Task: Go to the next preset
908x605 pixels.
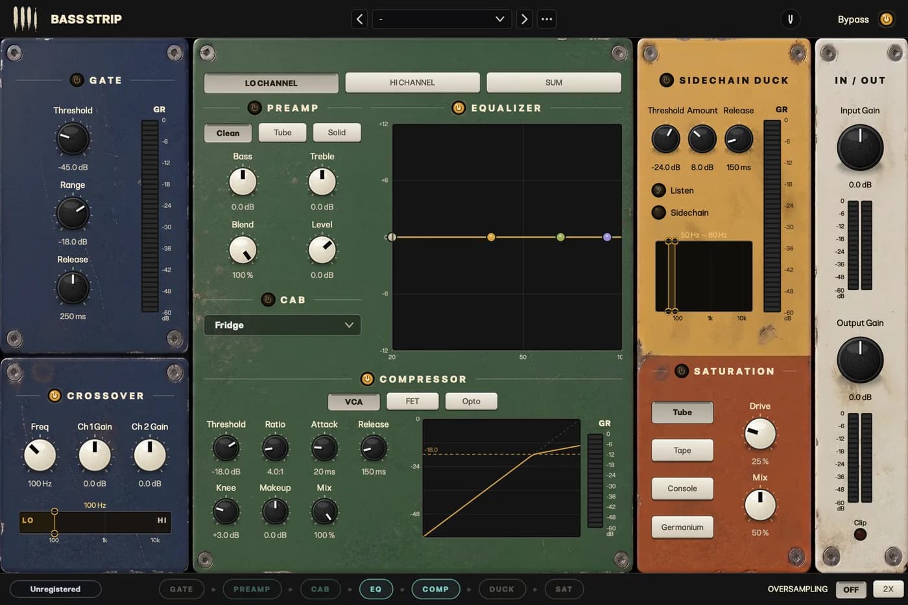Action: 524,19
